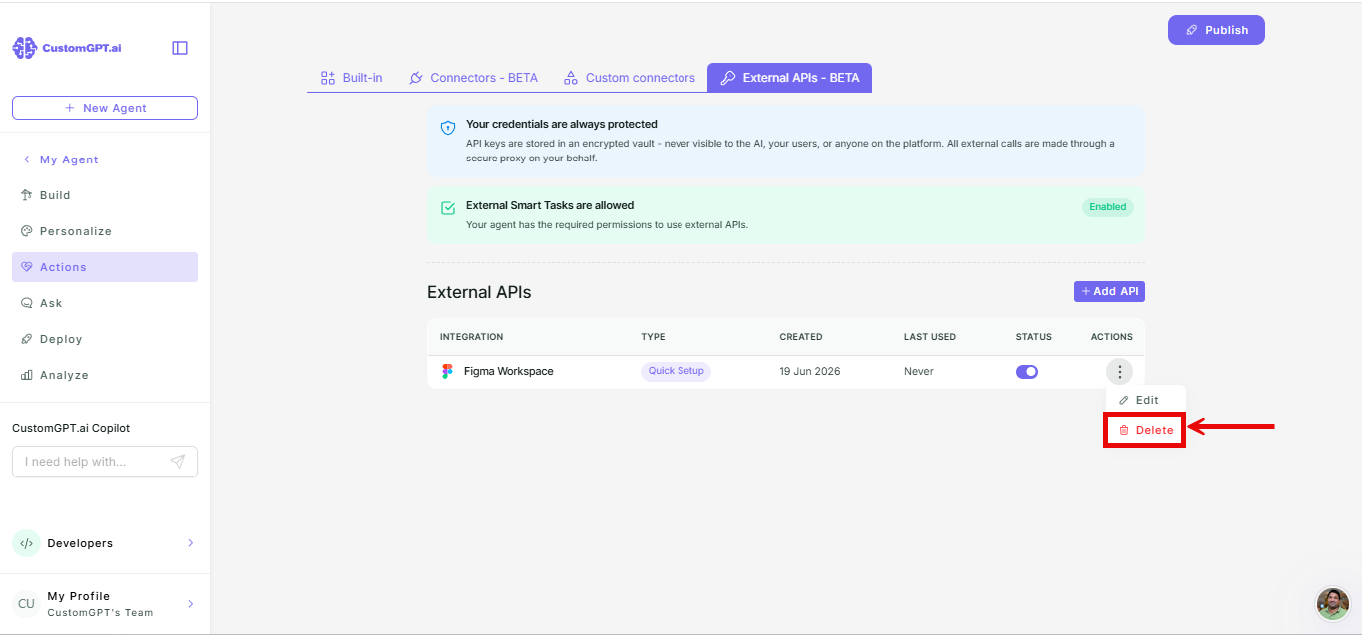Open the Ask section
This screenshot has height=635, width=1362.
(x=105, y=303)
